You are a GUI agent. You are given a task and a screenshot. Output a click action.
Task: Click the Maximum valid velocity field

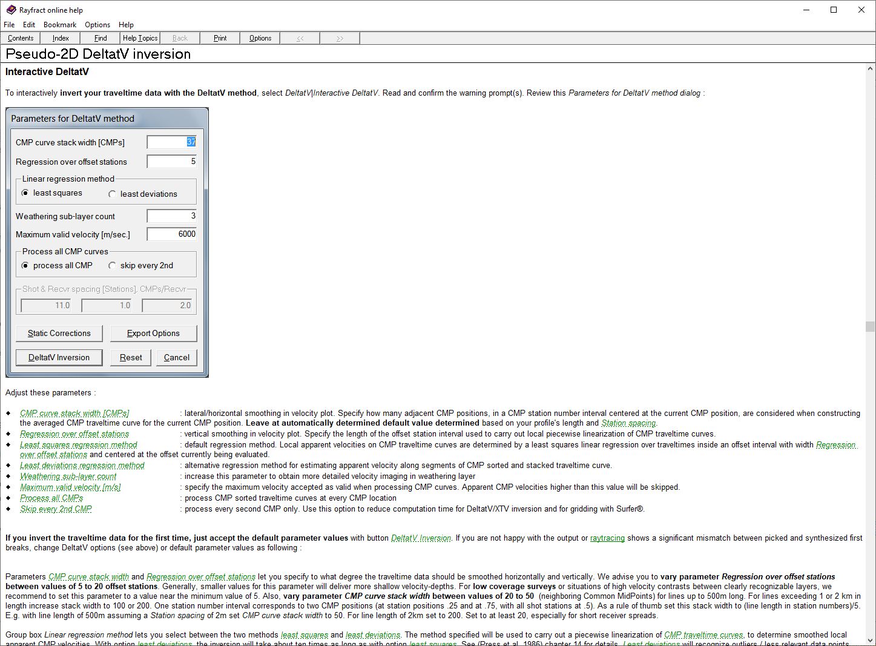point(172,234)
